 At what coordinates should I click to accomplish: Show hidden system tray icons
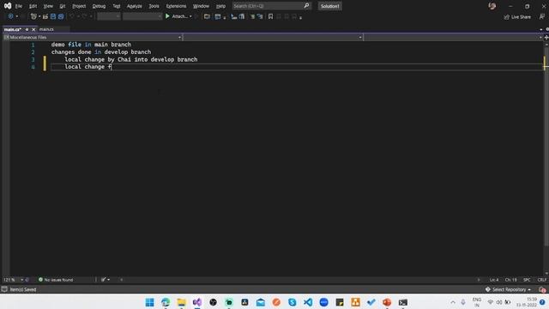(x=453, y=302)
